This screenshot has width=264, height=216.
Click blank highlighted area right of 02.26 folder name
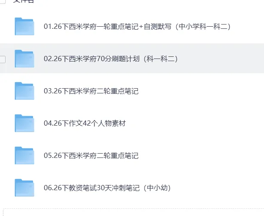point(221,59)
